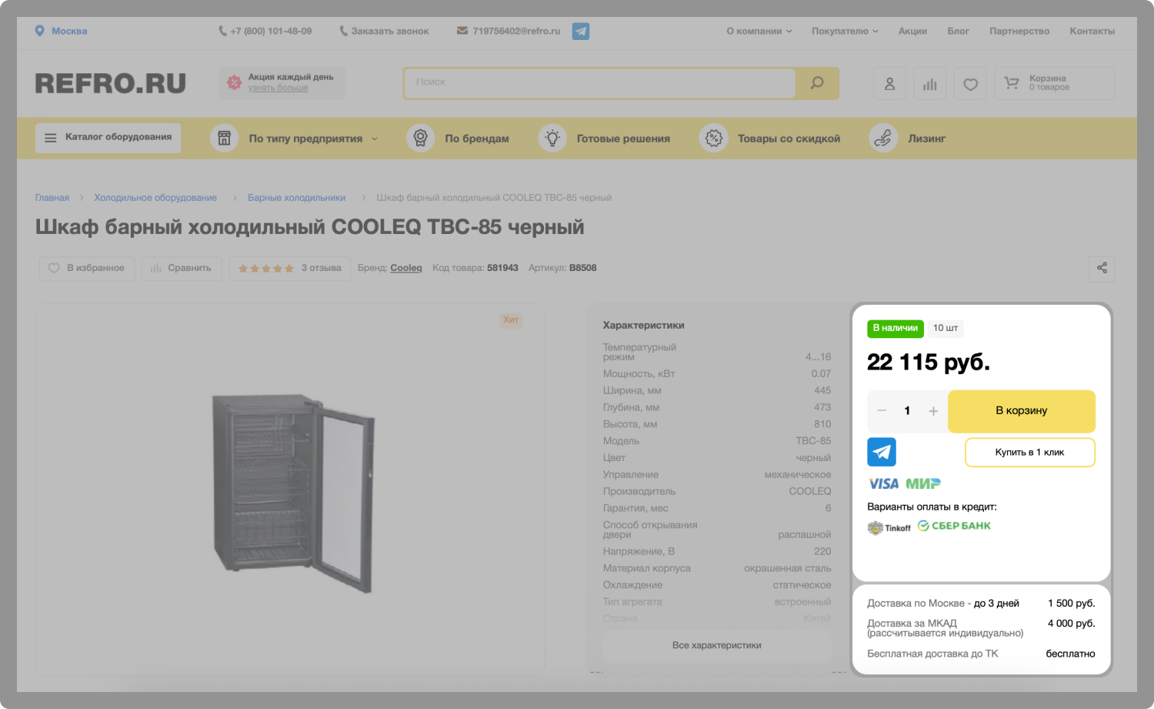
Task: Click the По брендам badge icon
Action: (420, 138)
